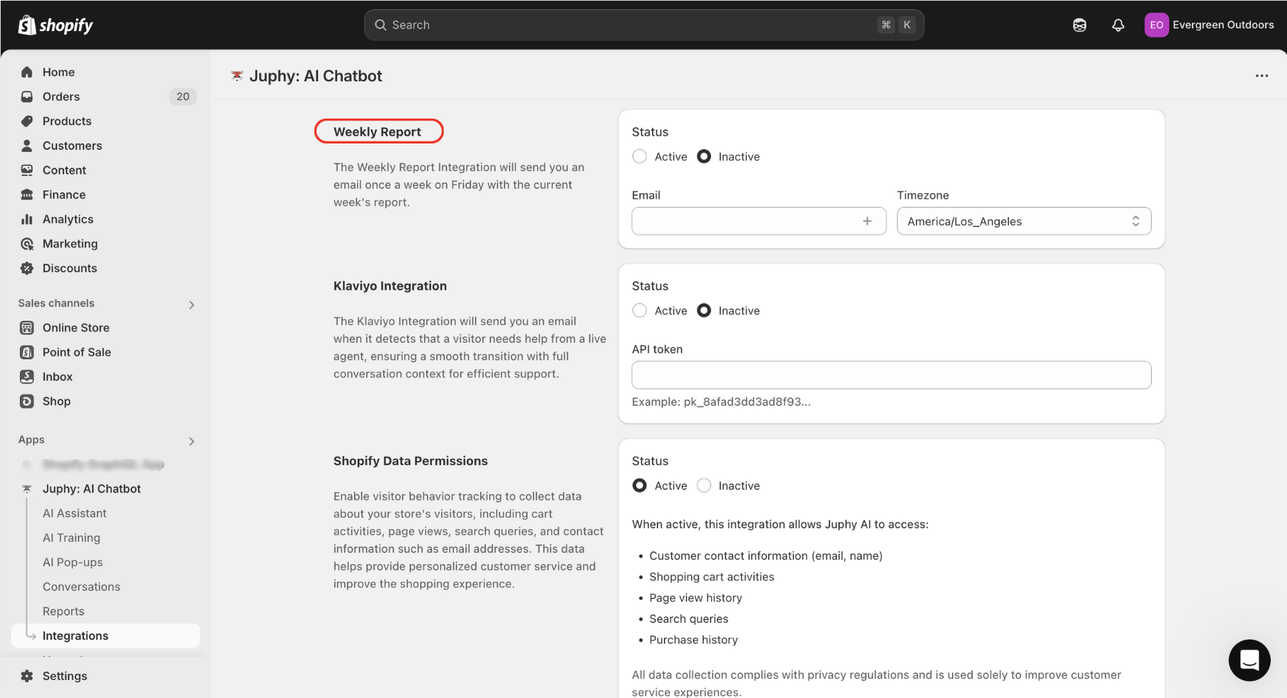The image size is (1287, 698).
Task: Open the chat support bubble
Action: (1249, 660)
